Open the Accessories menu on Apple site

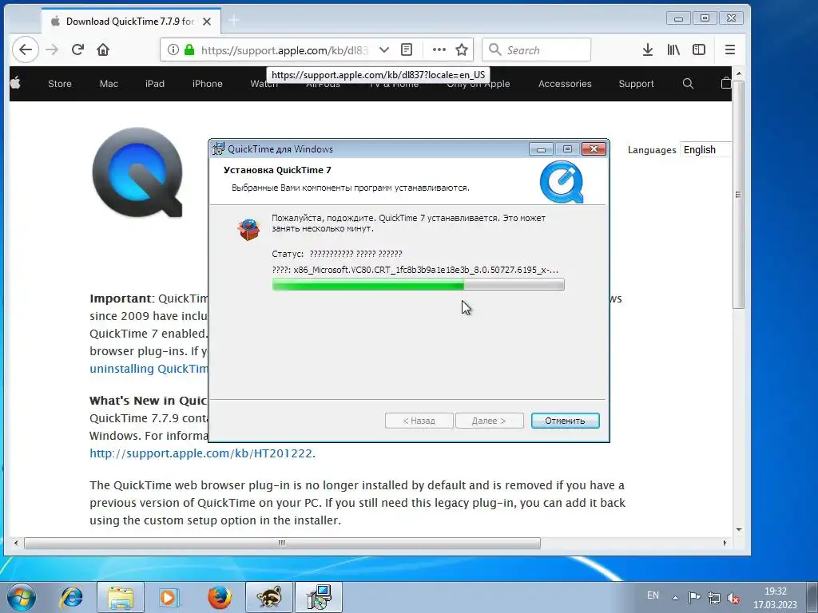(x=565, y=83)
